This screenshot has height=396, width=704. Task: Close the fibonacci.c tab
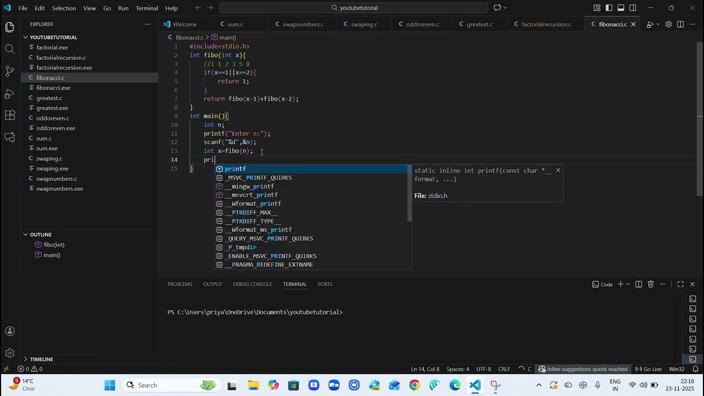(x=633, y=24)
